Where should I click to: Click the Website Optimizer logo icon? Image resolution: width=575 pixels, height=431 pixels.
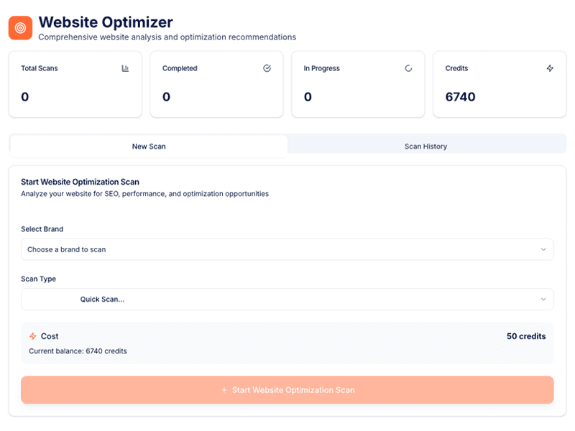pos(20,27)
